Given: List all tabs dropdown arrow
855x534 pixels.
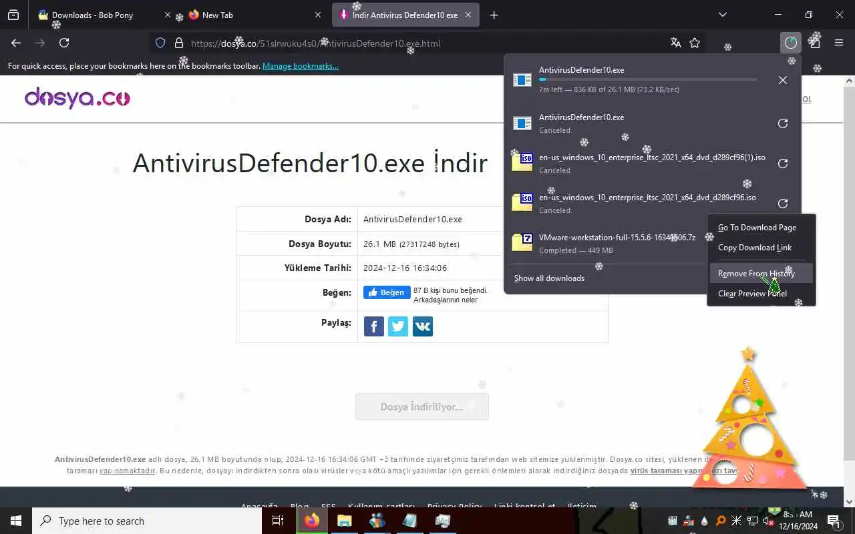Looking at the screenshot, I should pyautogui.click(x=722, y=15).
